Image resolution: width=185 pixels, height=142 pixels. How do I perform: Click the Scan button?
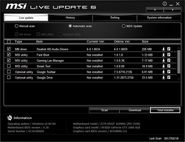point(104,110)
